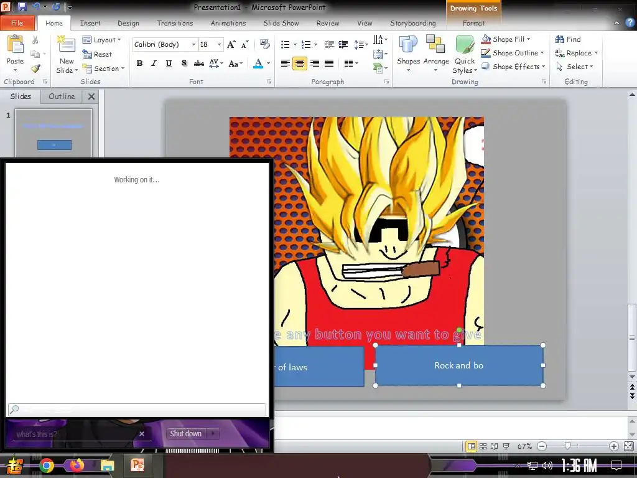Viewport: 637px width, 478px height.
Task: Switch to Slide Sorter view in status bar
Action: coord(483,446)
